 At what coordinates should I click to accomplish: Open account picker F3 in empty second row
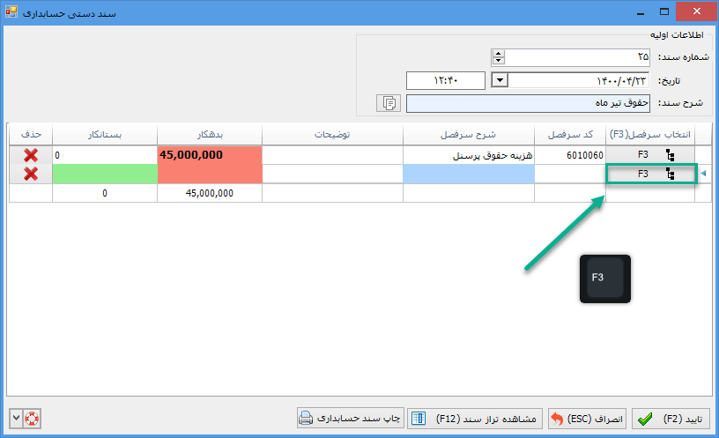(x=650, y=174)
